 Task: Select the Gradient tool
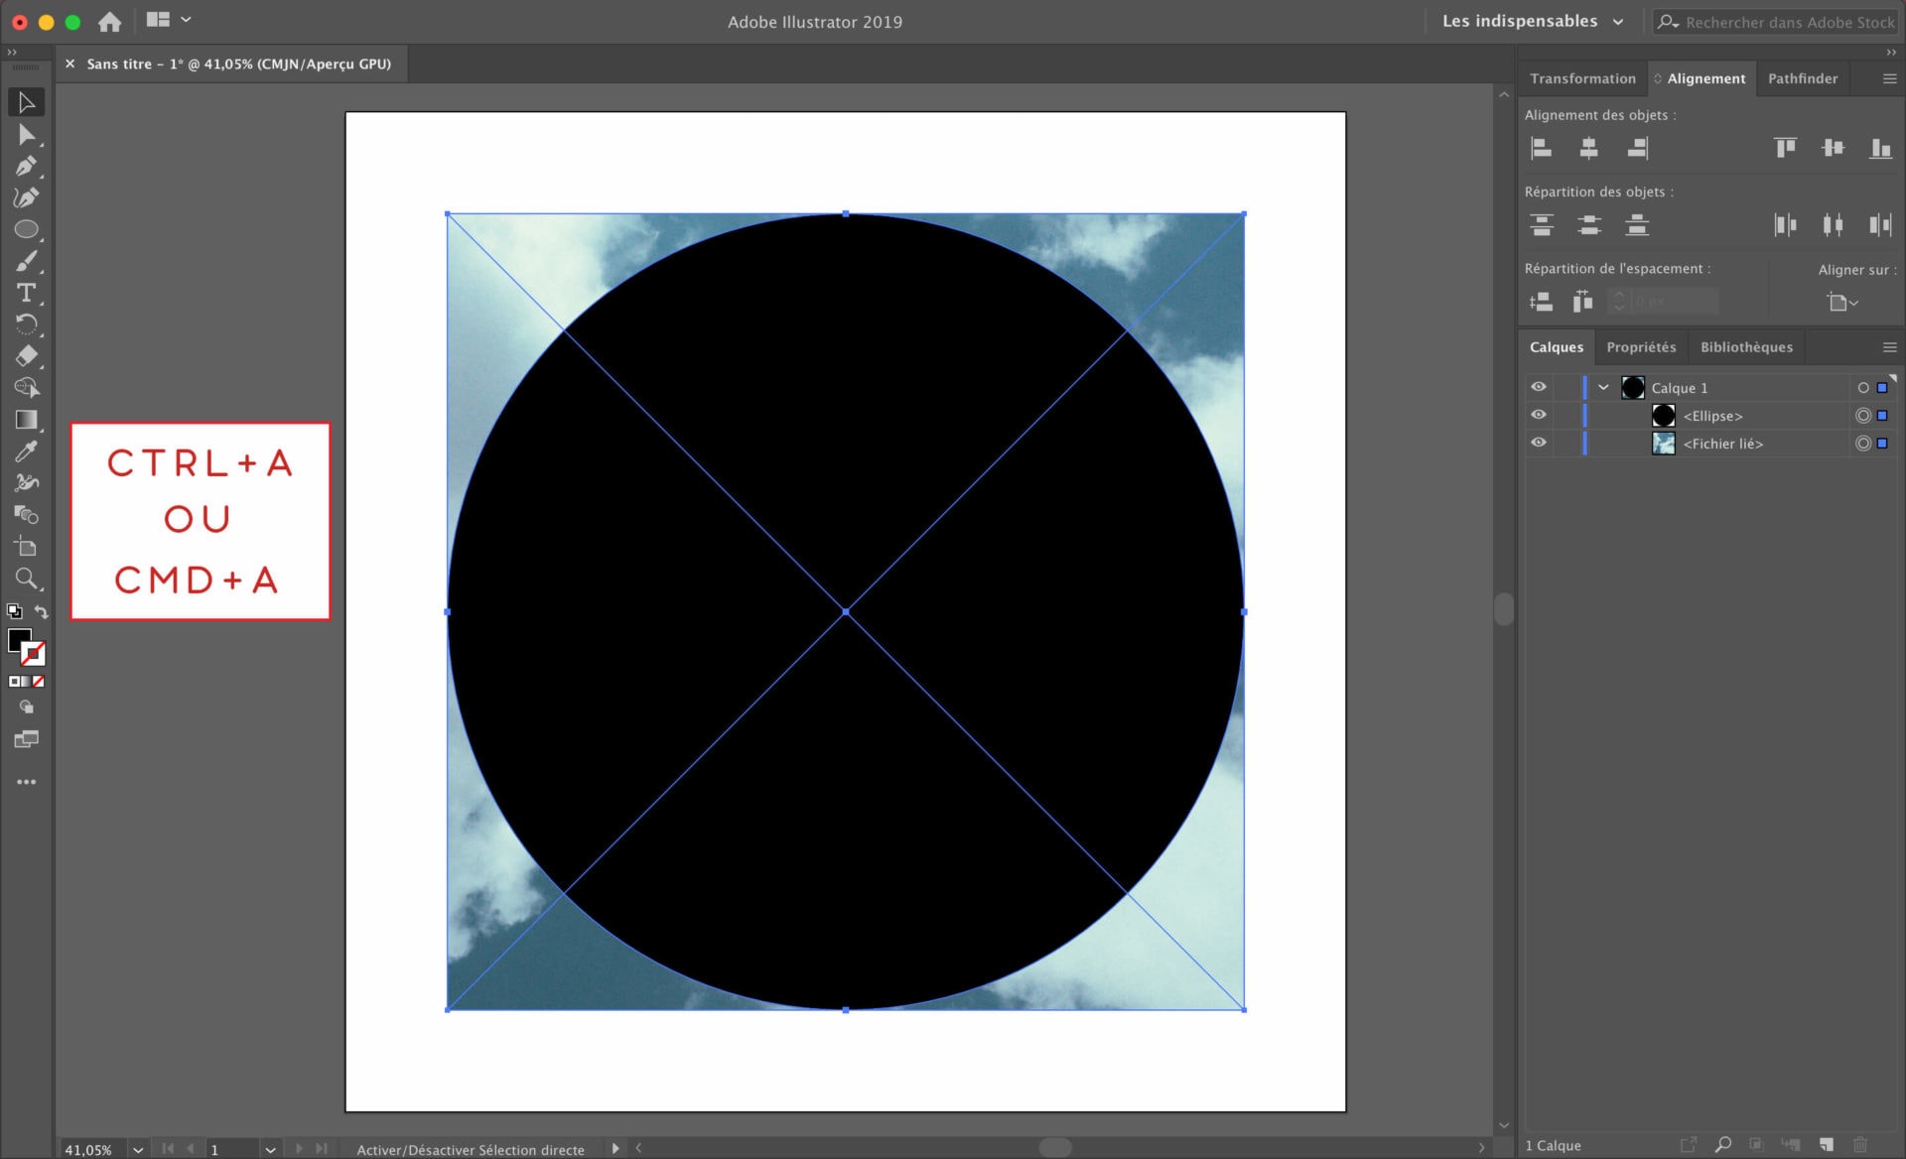(26, 420)
